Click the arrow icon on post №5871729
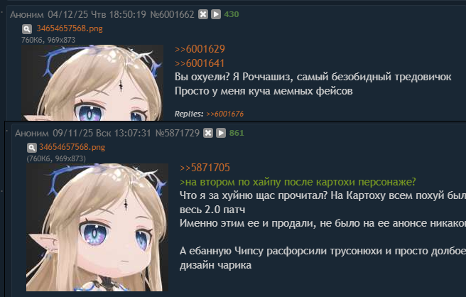The height and width of the screenshot is (297, 466). pos(221,133)
